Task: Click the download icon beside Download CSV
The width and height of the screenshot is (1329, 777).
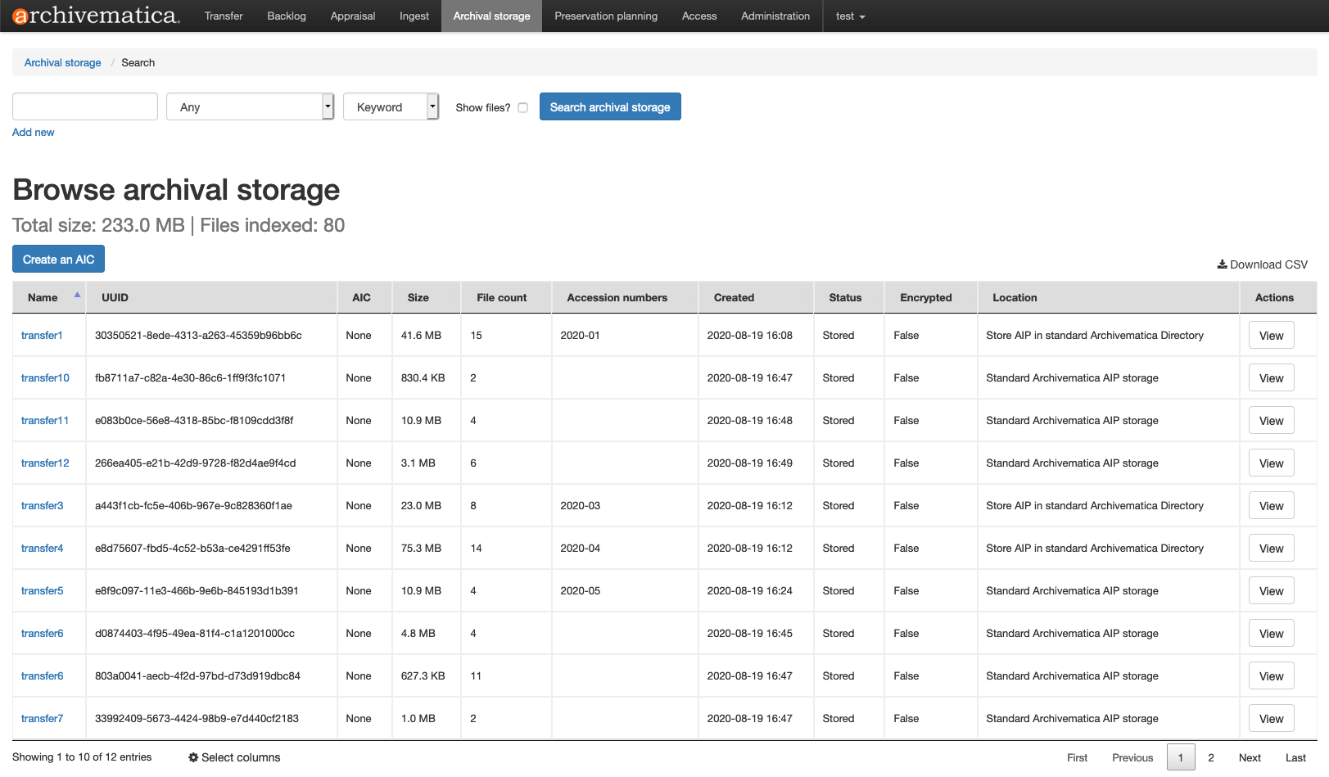Action: click(1221, 264)
